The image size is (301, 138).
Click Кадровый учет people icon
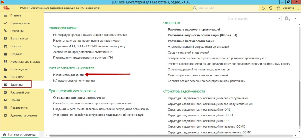[x=6, y=92]
